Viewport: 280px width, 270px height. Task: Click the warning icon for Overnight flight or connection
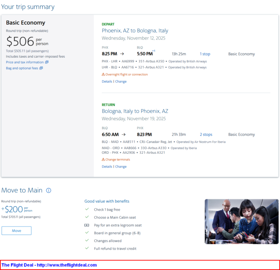[x=103, y=74]
